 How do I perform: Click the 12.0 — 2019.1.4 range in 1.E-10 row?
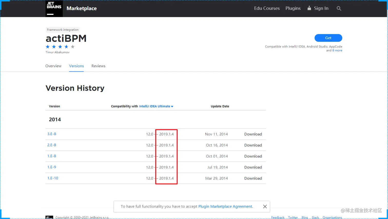pos(160,178)
